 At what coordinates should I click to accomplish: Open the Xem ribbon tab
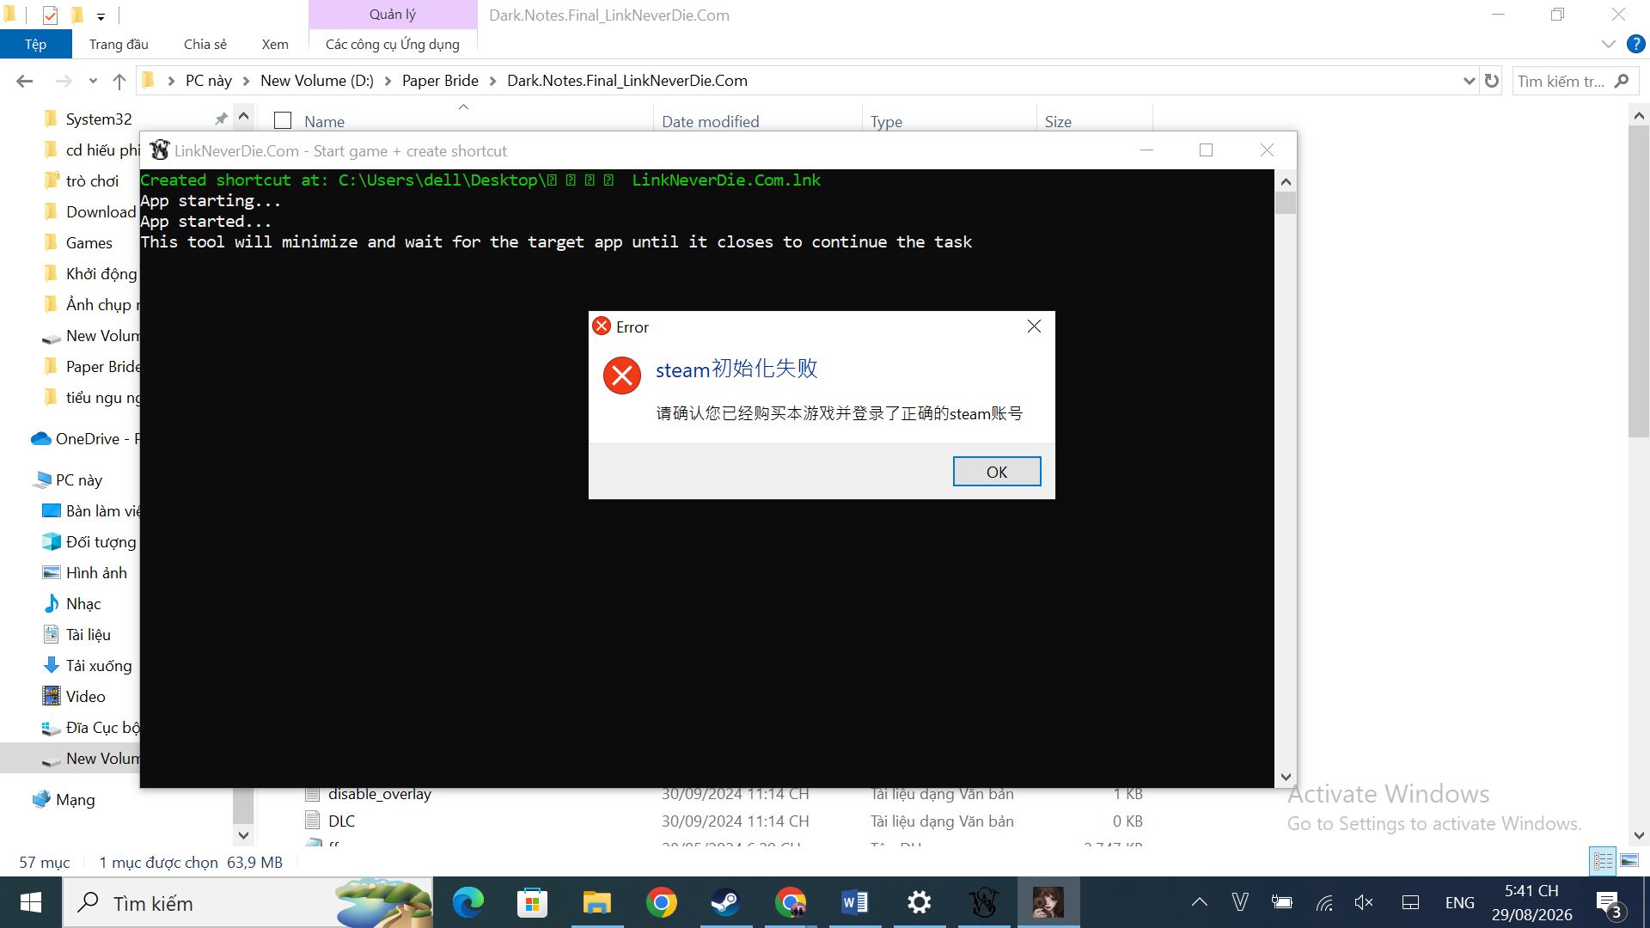click(275, 44)
